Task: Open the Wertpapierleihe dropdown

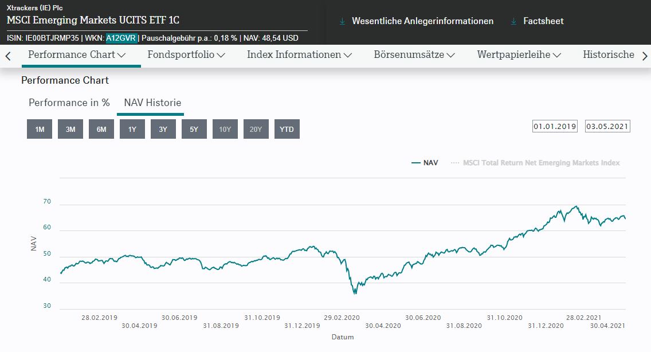Action: [519, 55]
